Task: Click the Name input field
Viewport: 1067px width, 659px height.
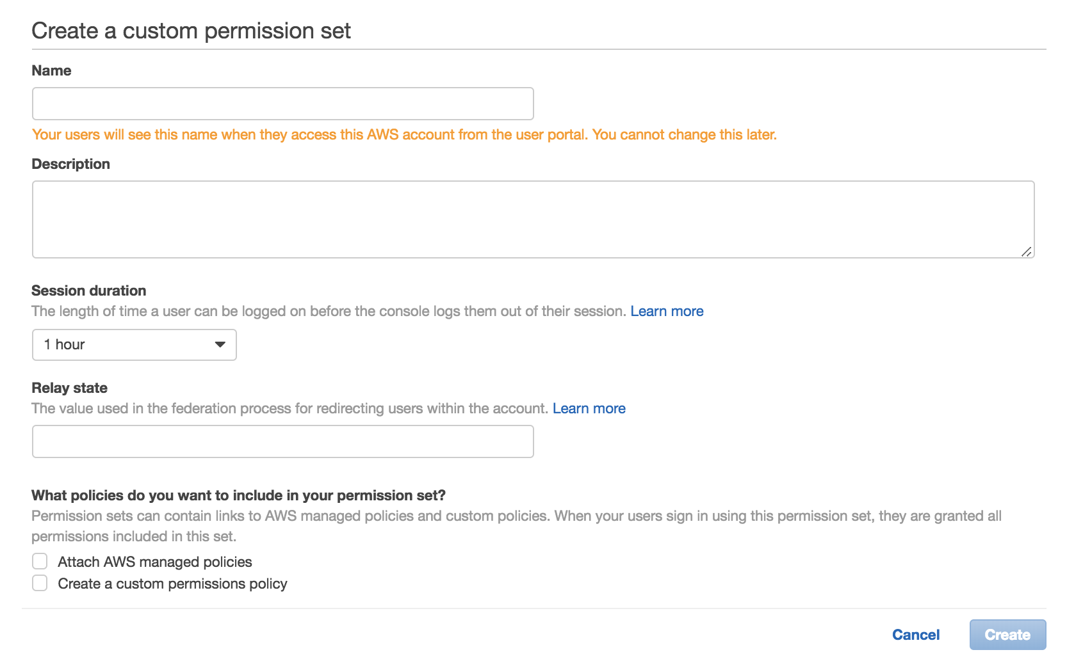Action: pos(282,104)
